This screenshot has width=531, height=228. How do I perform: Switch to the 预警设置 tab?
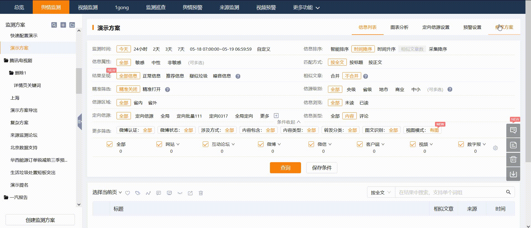click(x=472, y=27)
